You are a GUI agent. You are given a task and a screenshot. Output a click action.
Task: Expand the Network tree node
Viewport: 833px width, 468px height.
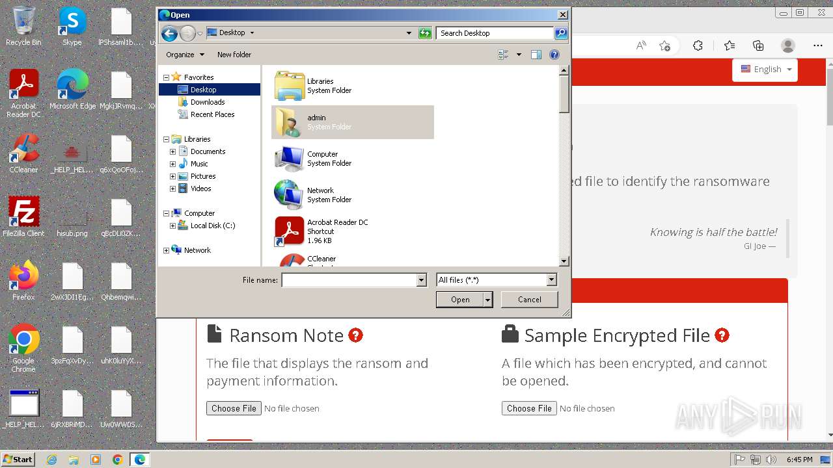point(166,250)
